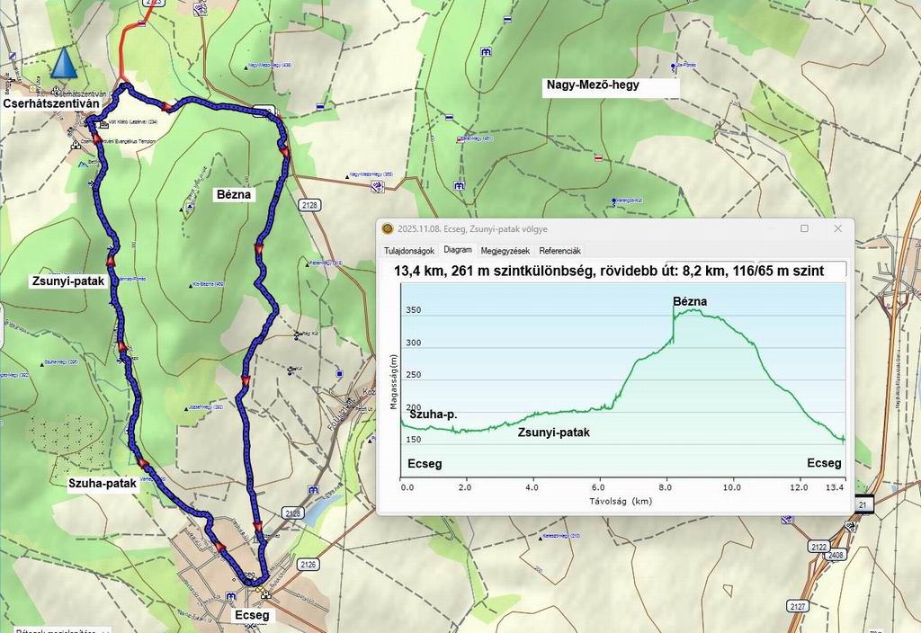
Task: Select the Diagram tab
Action: pos(458,251)
